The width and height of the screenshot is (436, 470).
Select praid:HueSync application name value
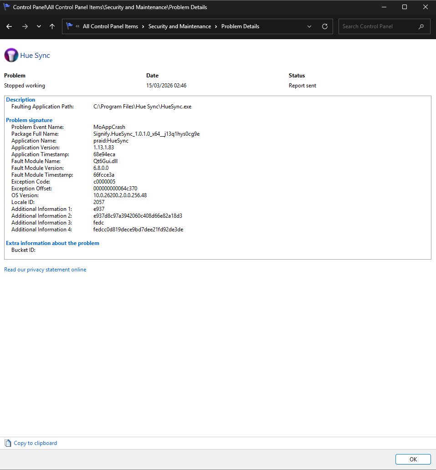pyautogui.click(x=111, y=141)
